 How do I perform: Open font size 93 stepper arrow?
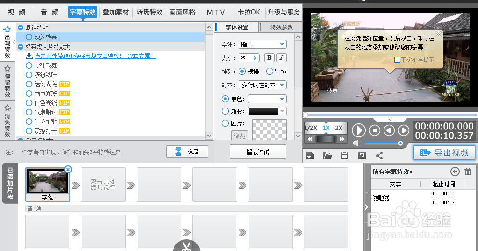click(x=255, y=57)
